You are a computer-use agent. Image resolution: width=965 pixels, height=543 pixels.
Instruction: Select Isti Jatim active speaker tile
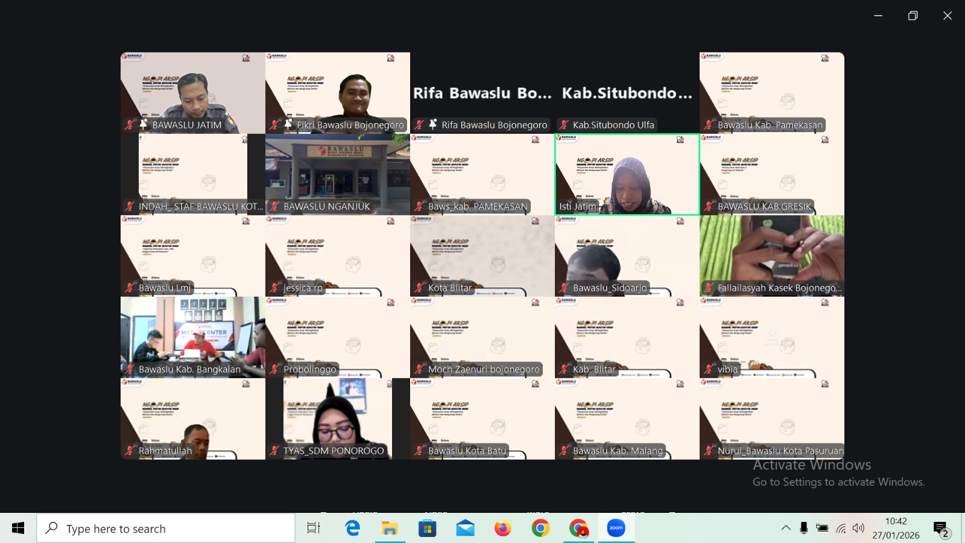[627, 174]
